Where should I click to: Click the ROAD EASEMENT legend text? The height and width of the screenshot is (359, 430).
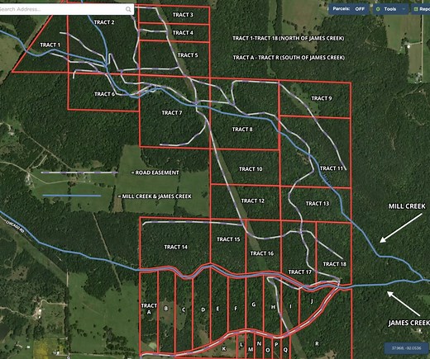click(x=157, y=172)
